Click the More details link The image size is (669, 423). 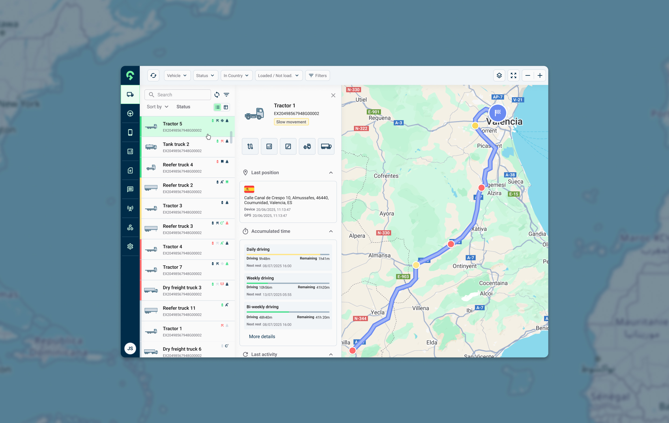pos(261,336)
